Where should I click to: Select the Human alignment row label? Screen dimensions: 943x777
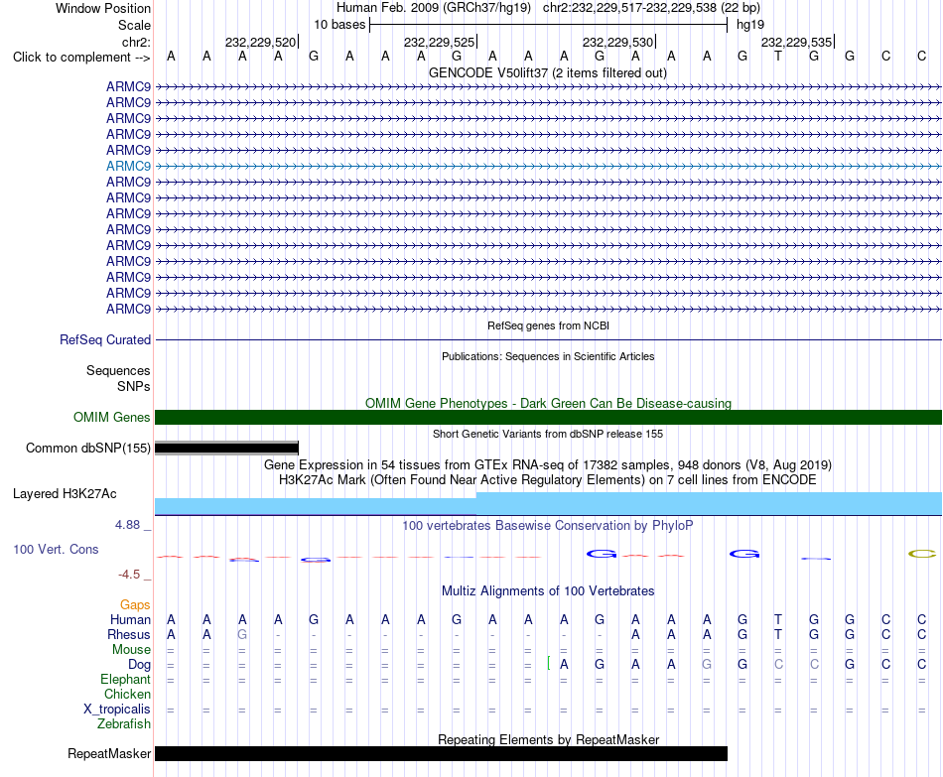click(130, 620)
